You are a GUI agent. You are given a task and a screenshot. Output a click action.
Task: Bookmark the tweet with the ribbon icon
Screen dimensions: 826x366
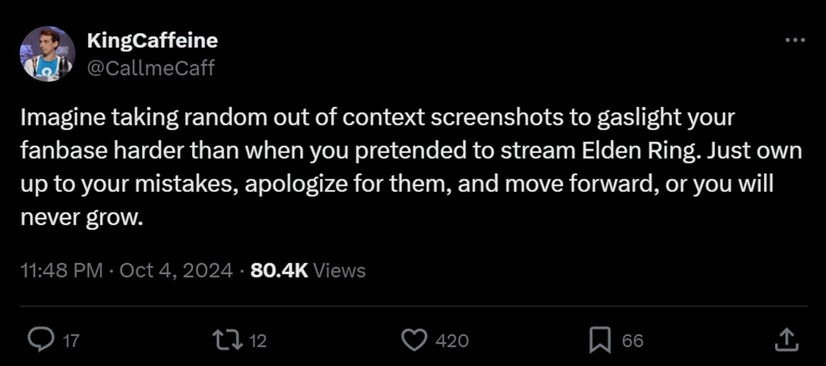point(600,340)
